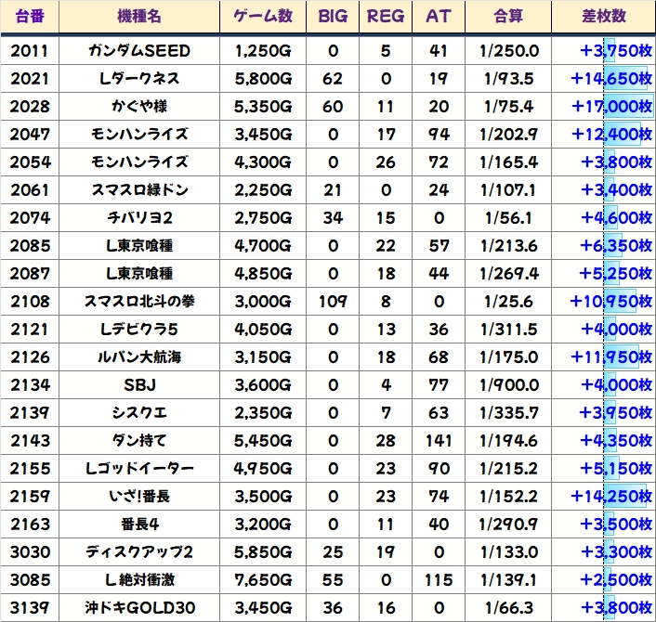
Task: Select machine number 2054 cell
Action: 30,162
